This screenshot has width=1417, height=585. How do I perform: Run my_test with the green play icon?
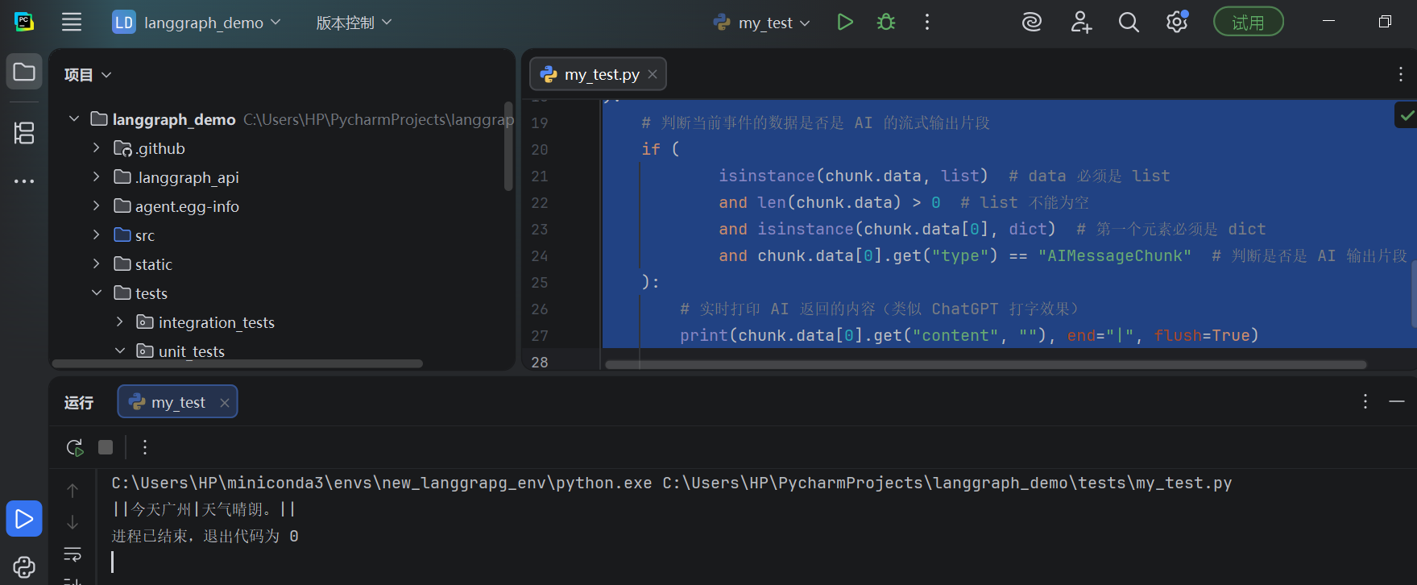[845, 23]
